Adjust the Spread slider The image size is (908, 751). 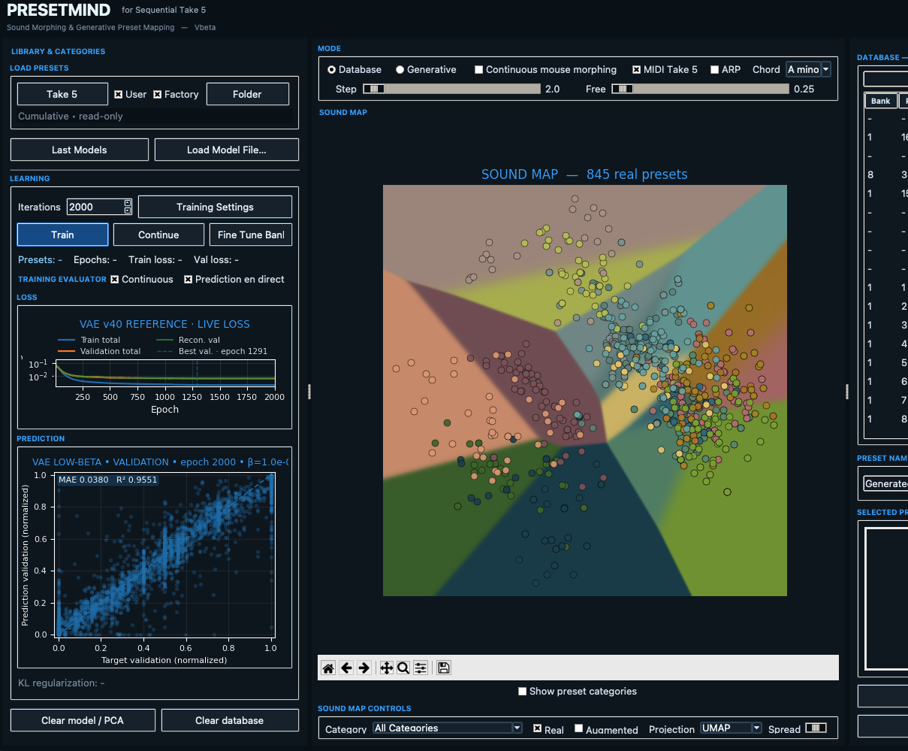click(816, 728)
